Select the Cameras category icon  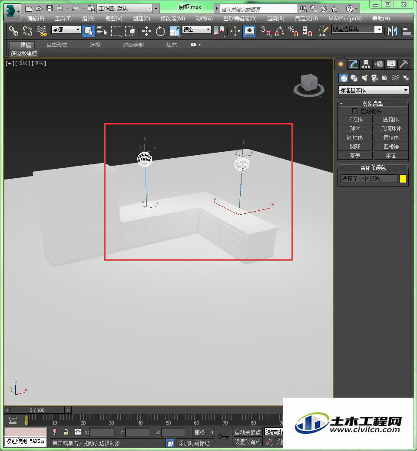(x=374, y=78)
